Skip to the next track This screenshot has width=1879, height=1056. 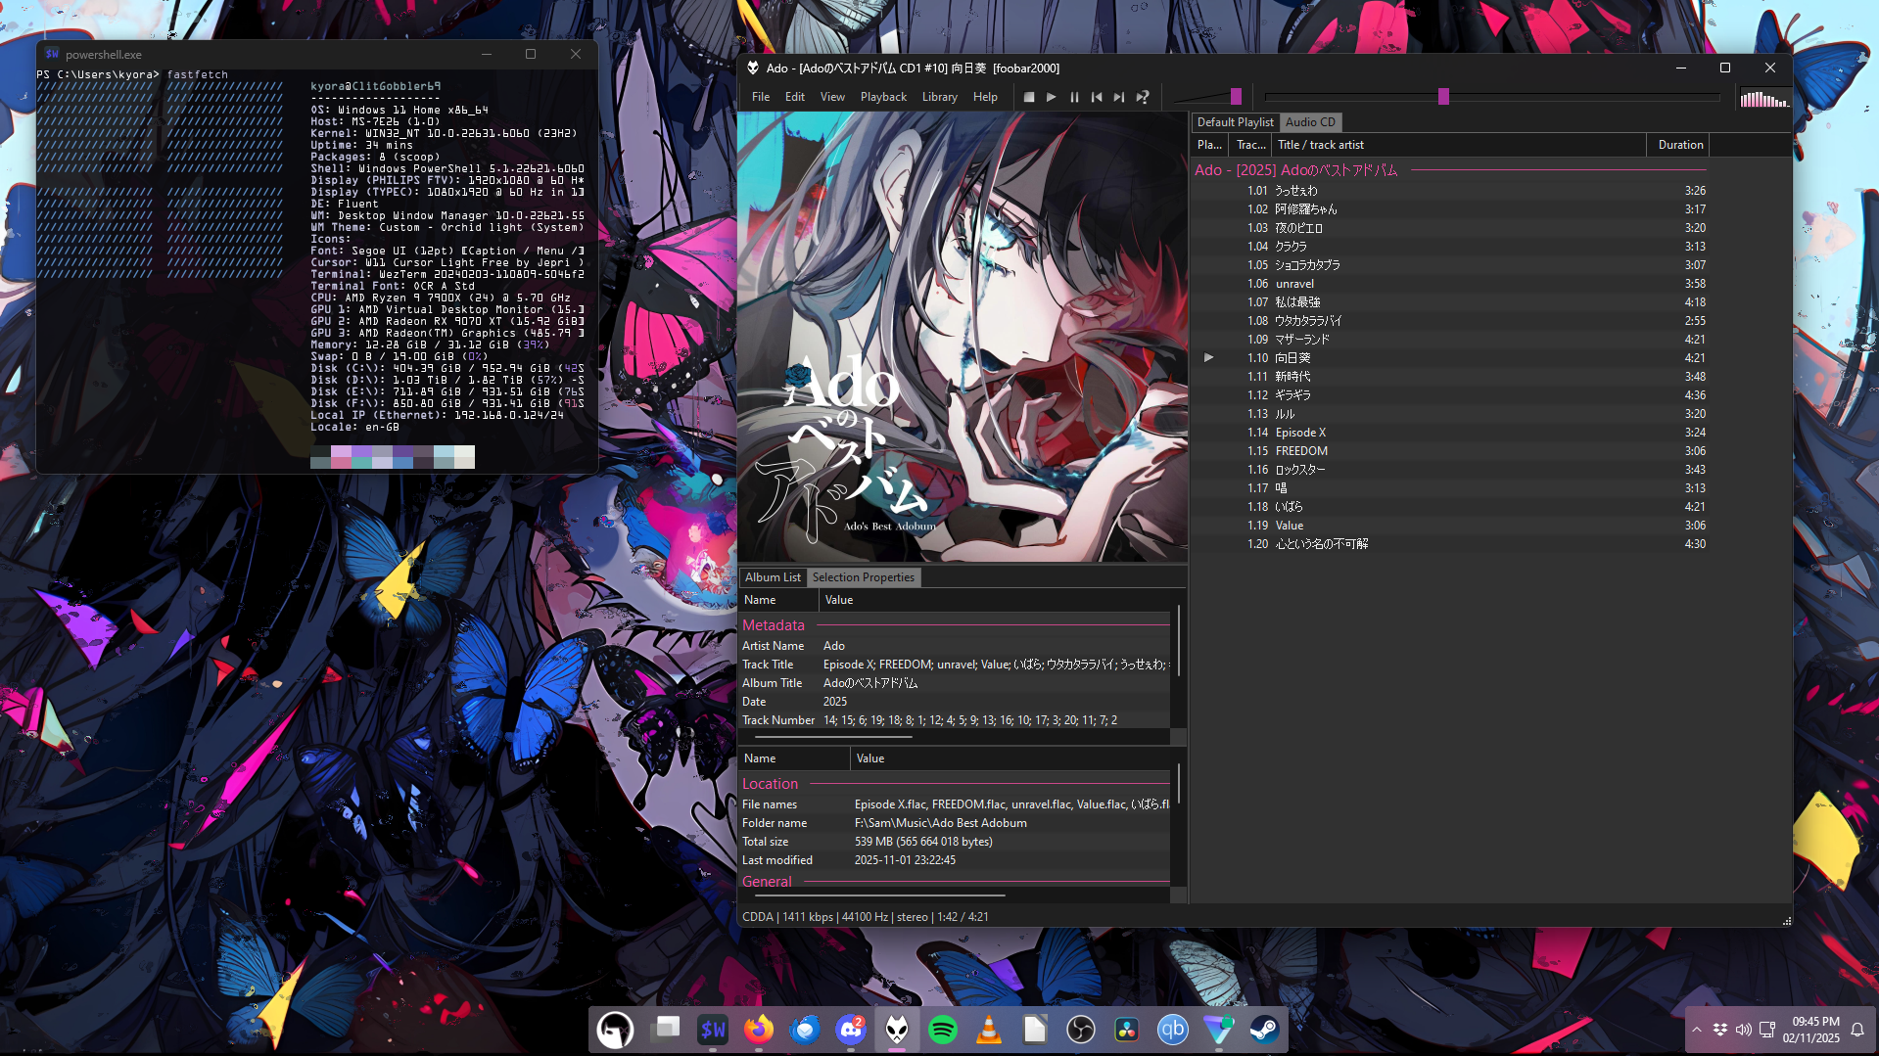[1119, 97]
